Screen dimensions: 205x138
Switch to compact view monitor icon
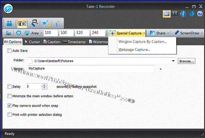click(175, 13)
